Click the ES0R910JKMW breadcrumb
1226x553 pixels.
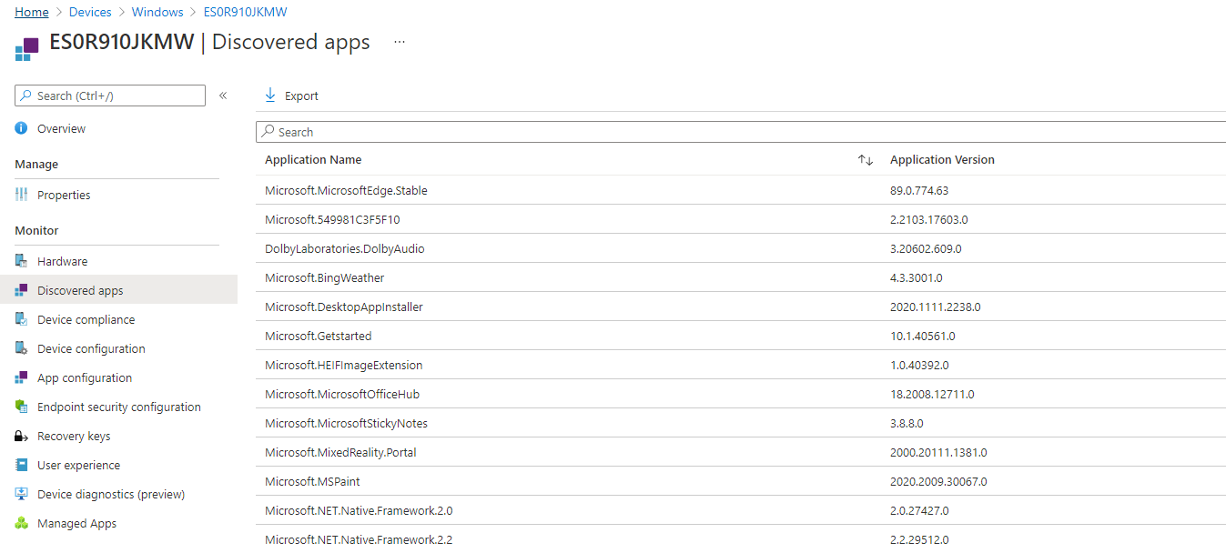pos(246,12)
